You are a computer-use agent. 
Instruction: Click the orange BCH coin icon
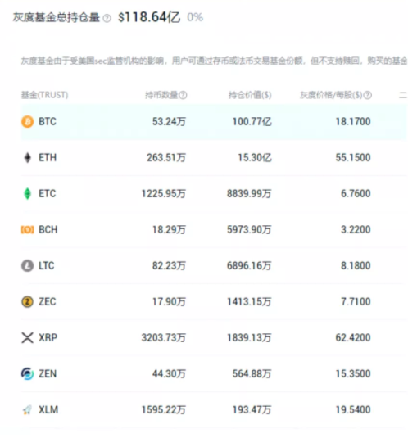click(27, 229)
